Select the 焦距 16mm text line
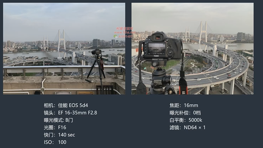This screenshot has width=263, height=148. [x=184, y=105]
